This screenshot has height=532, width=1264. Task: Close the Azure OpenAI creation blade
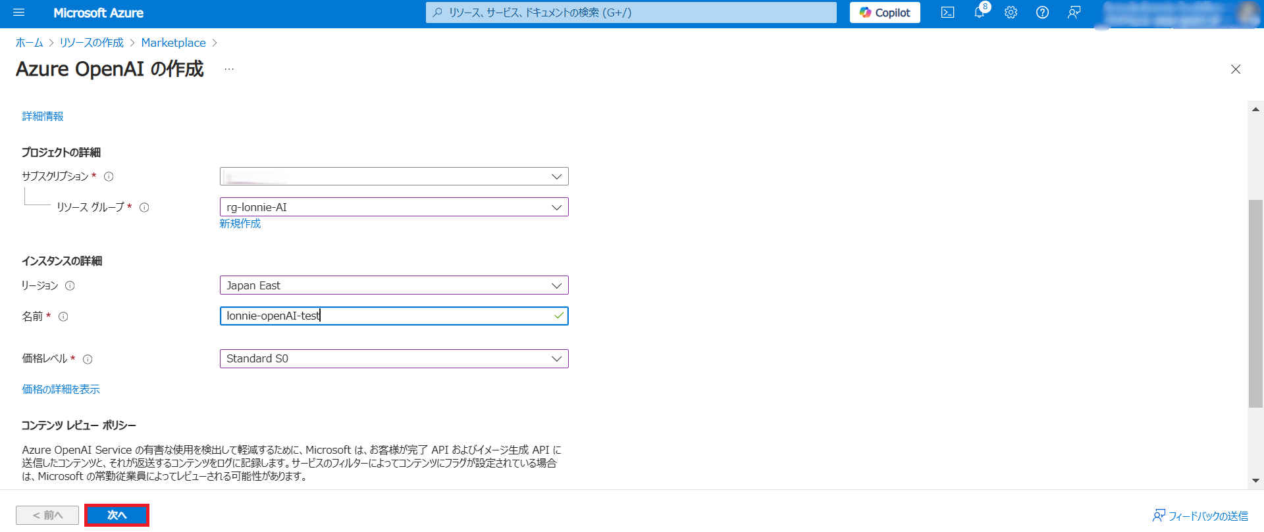(1236, 69)
